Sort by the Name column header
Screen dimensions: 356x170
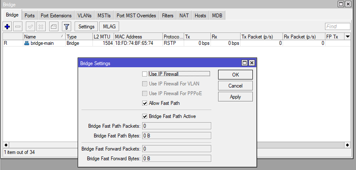coord(44,37)
